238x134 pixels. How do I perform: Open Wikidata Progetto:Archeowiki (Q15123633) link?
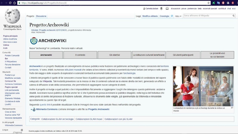[53, 30]
